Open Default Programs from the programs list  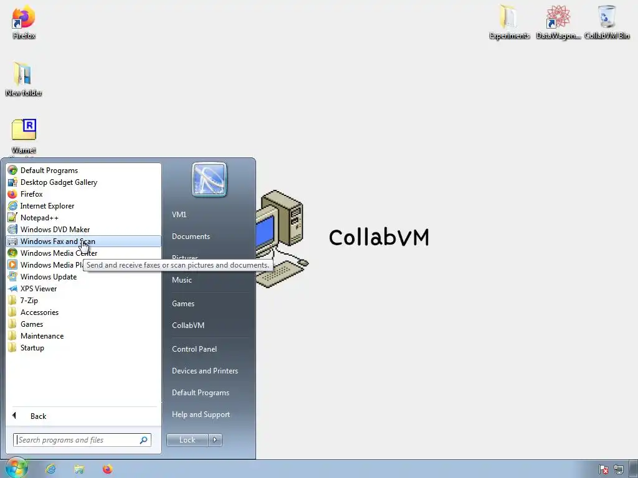tap(83, 171)
